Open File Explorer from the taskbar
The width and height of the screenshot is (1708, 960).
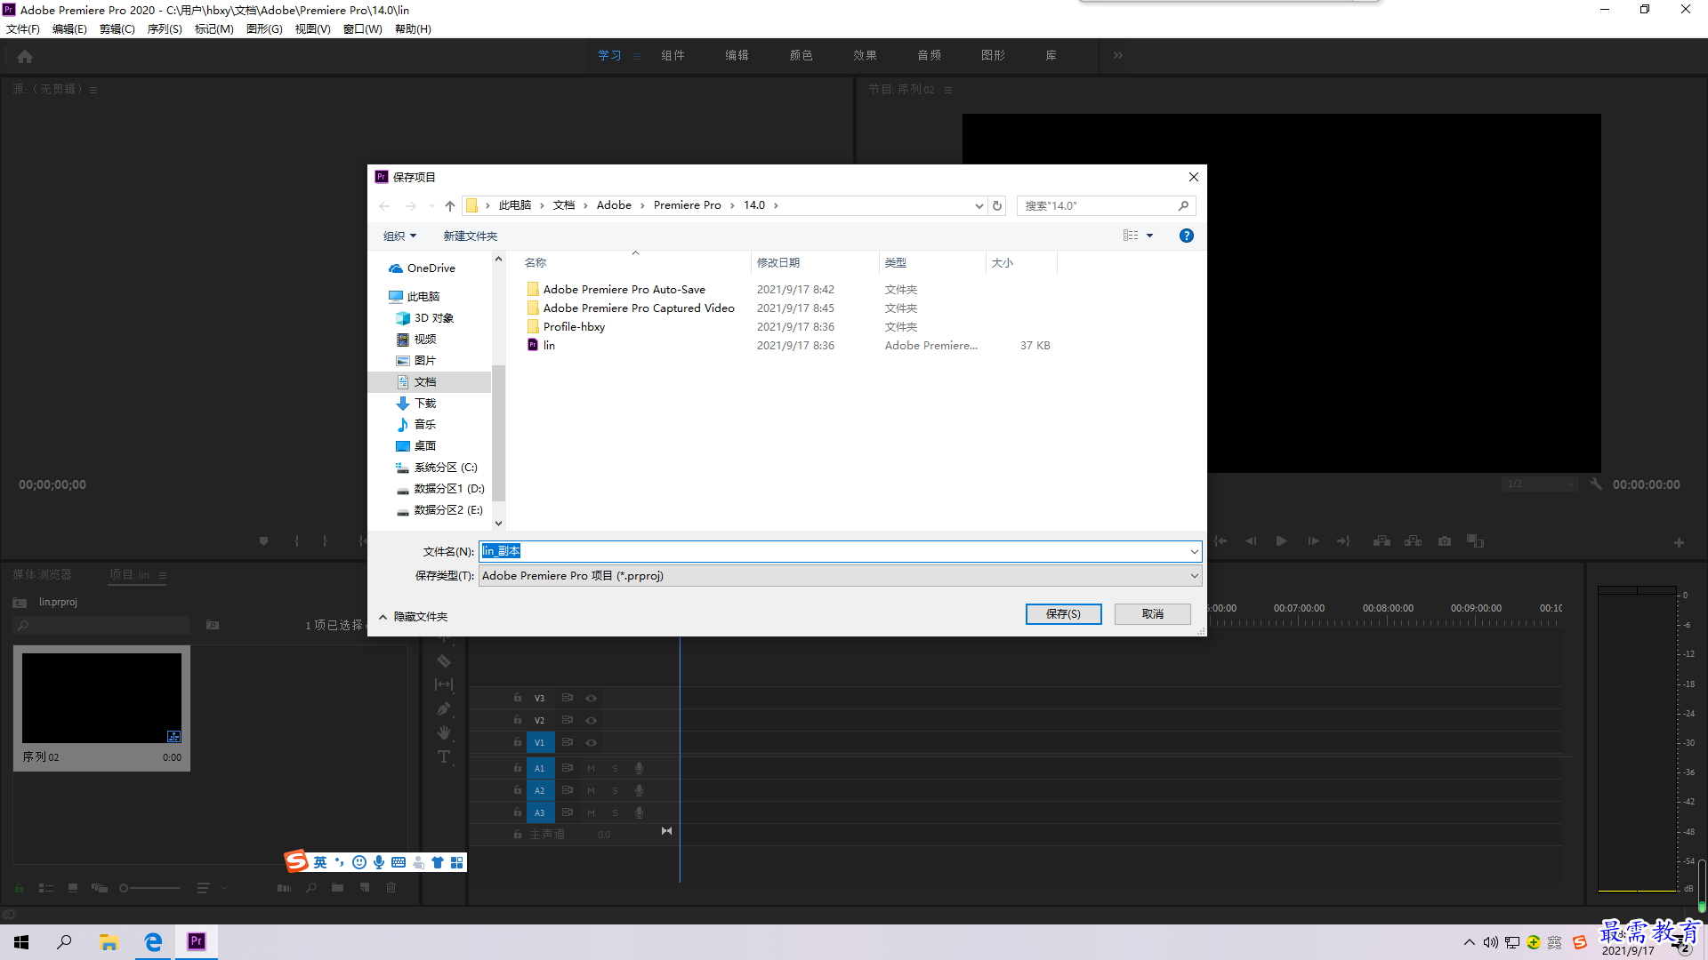pyautogui.click(x=109, y=941)
